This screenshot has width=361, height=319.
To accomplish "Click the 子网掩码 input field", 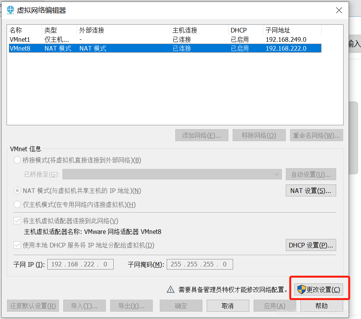I will tap(200, 264).
